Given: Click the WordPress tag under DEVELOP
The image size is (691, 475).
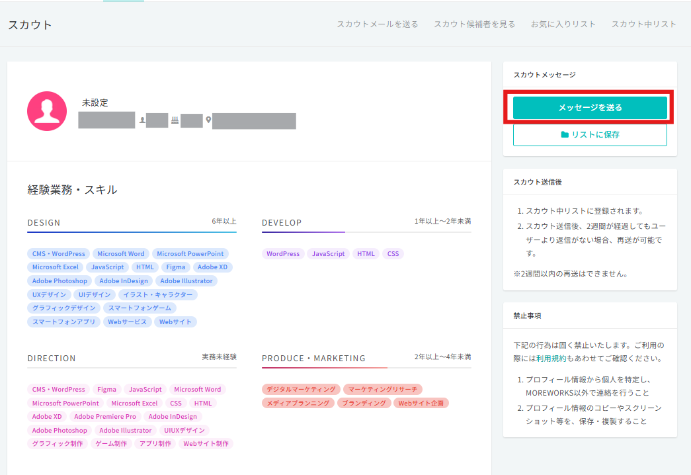Looking at the screenshot, I should pos(283,253).
